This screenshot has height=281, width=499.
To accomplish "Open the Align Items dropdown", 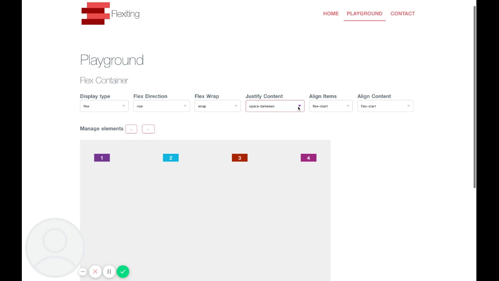I will pos(331,106).
